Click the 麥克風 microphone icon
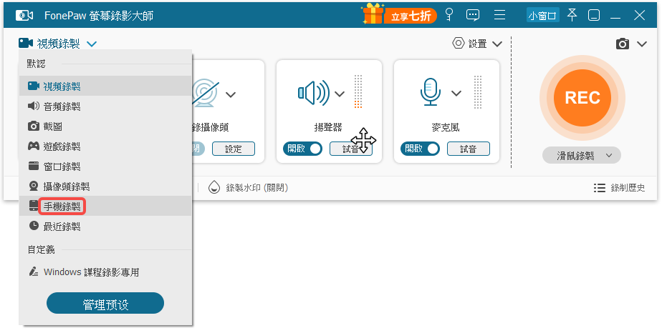The image size is (662, 333). tap(430, 92)
